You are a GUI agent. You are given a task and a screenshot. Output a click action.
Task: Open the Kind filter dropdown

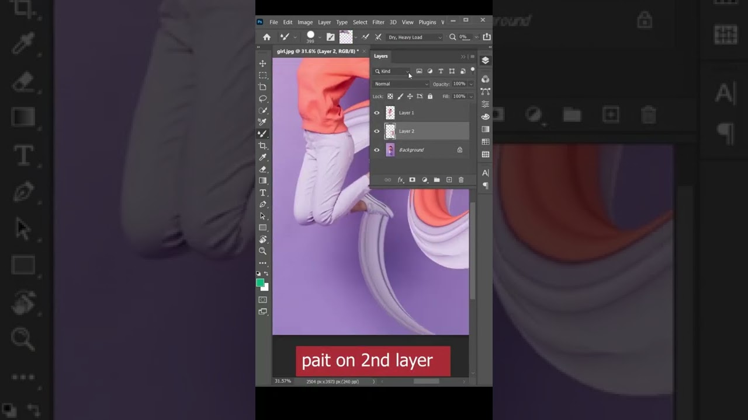click(x=393, y=71)
